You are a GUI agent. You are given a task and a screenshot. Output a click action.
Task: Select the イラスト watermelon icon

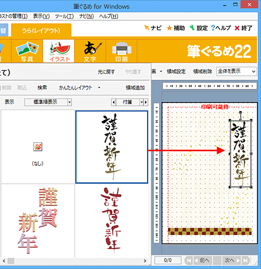point(58,51)
